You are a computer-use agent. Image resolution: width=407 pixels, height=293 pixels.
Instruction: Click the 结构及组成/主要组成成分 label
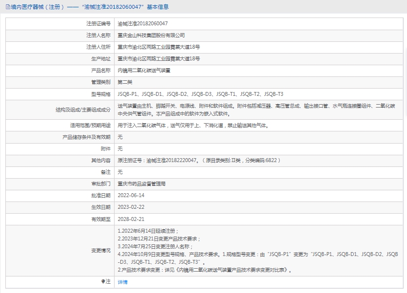click(83, 110)
